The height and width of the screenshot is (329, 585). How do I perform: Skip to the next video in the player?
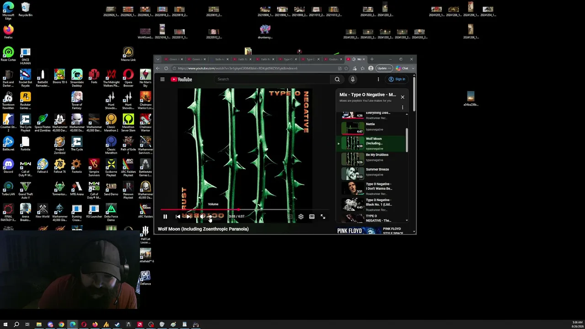[x=189, y=217]
